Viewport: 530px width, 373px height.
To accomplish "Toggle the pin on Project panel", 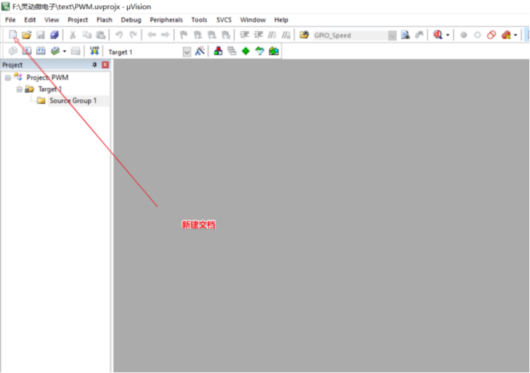I will 94,65.
